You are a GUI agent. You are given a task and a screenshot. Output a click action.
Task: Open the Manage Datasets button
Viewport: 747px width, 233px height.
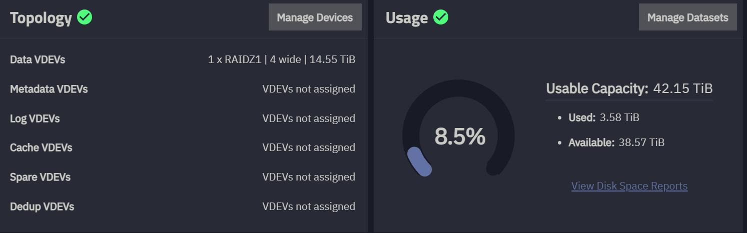(x=687, y=17)
